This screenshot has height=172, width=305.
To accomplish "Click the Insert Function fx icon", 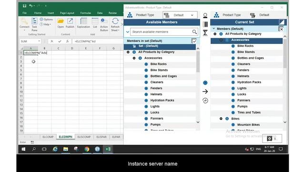I will pos(67,42).
